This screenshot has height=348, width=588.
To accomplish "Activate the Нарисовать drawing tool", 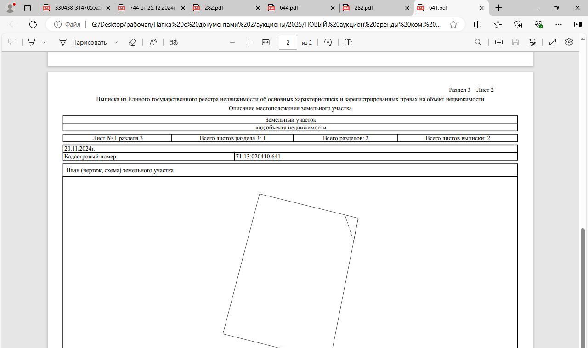I will 83,42.
